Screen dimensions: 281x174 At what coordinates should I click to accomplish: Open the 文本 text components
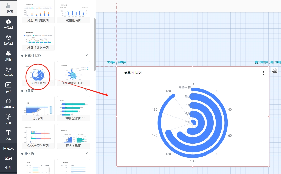[x=8, y=135]
